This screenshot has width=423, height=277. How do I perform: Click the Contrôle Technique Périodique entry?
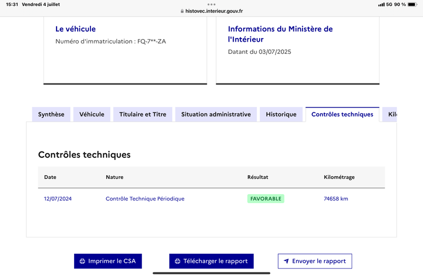pos(145,199)
